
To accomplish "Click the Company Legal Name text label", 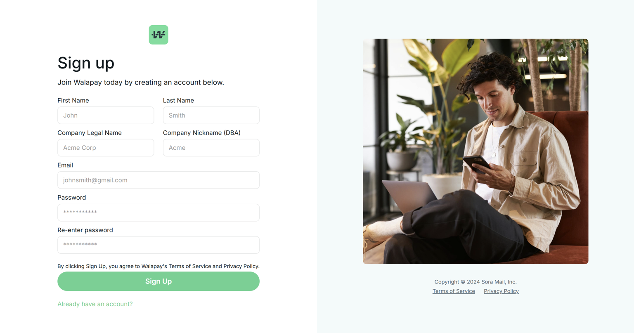I will tap(90, 133).
